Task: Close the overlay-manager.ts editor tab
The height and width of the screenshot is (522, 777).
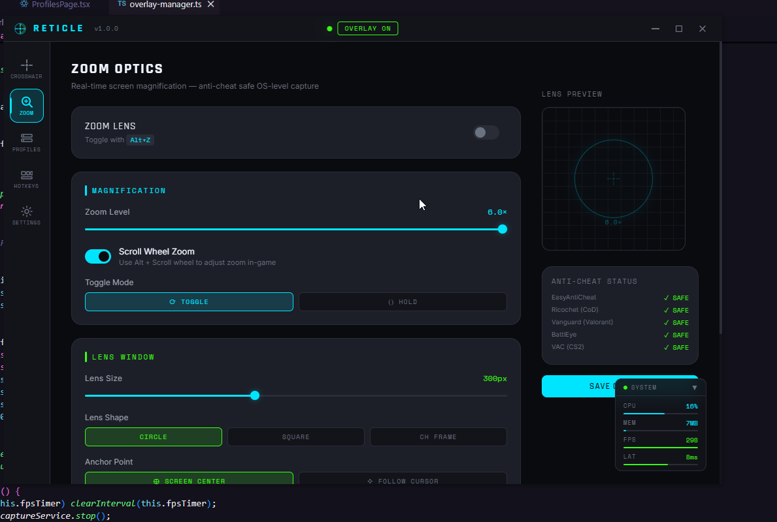Action: (x=210, y=5)
